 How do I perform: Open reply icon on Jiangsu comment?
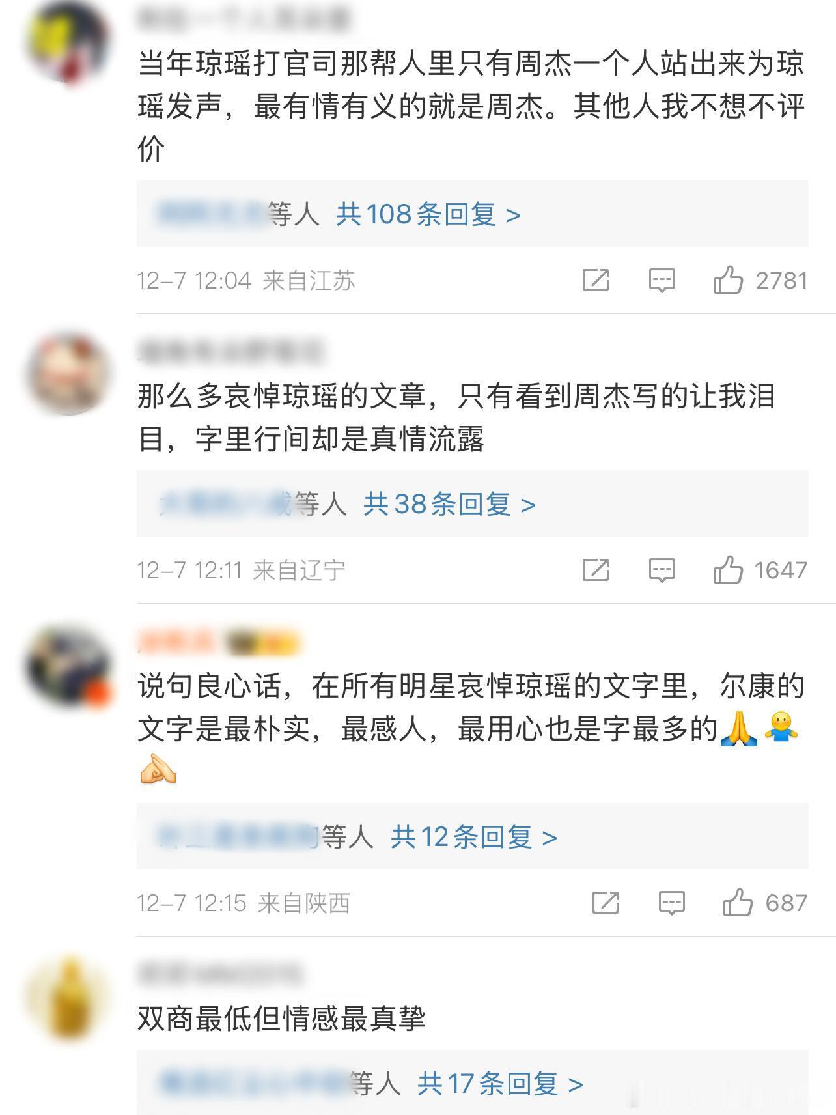[662, 281]
